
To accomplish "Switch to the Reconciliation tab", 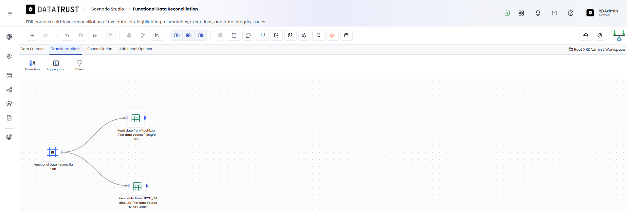I will click(x=100, y=49).
